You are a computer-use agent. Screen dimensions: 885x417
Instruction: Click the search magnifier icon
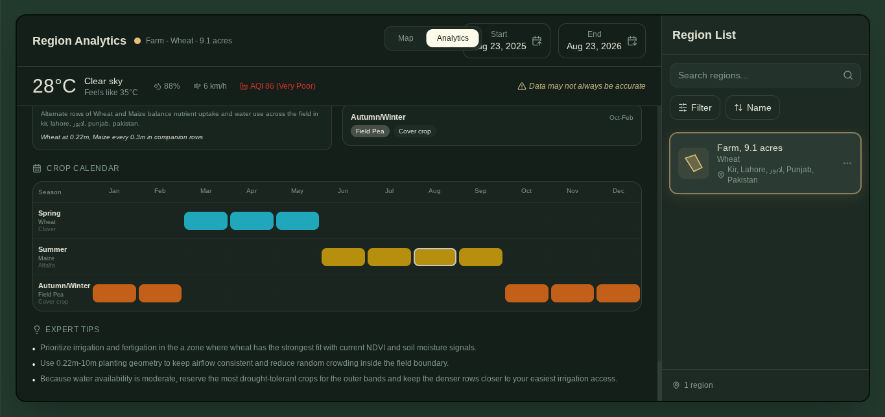pyautogui.click(x=848, y=75)
